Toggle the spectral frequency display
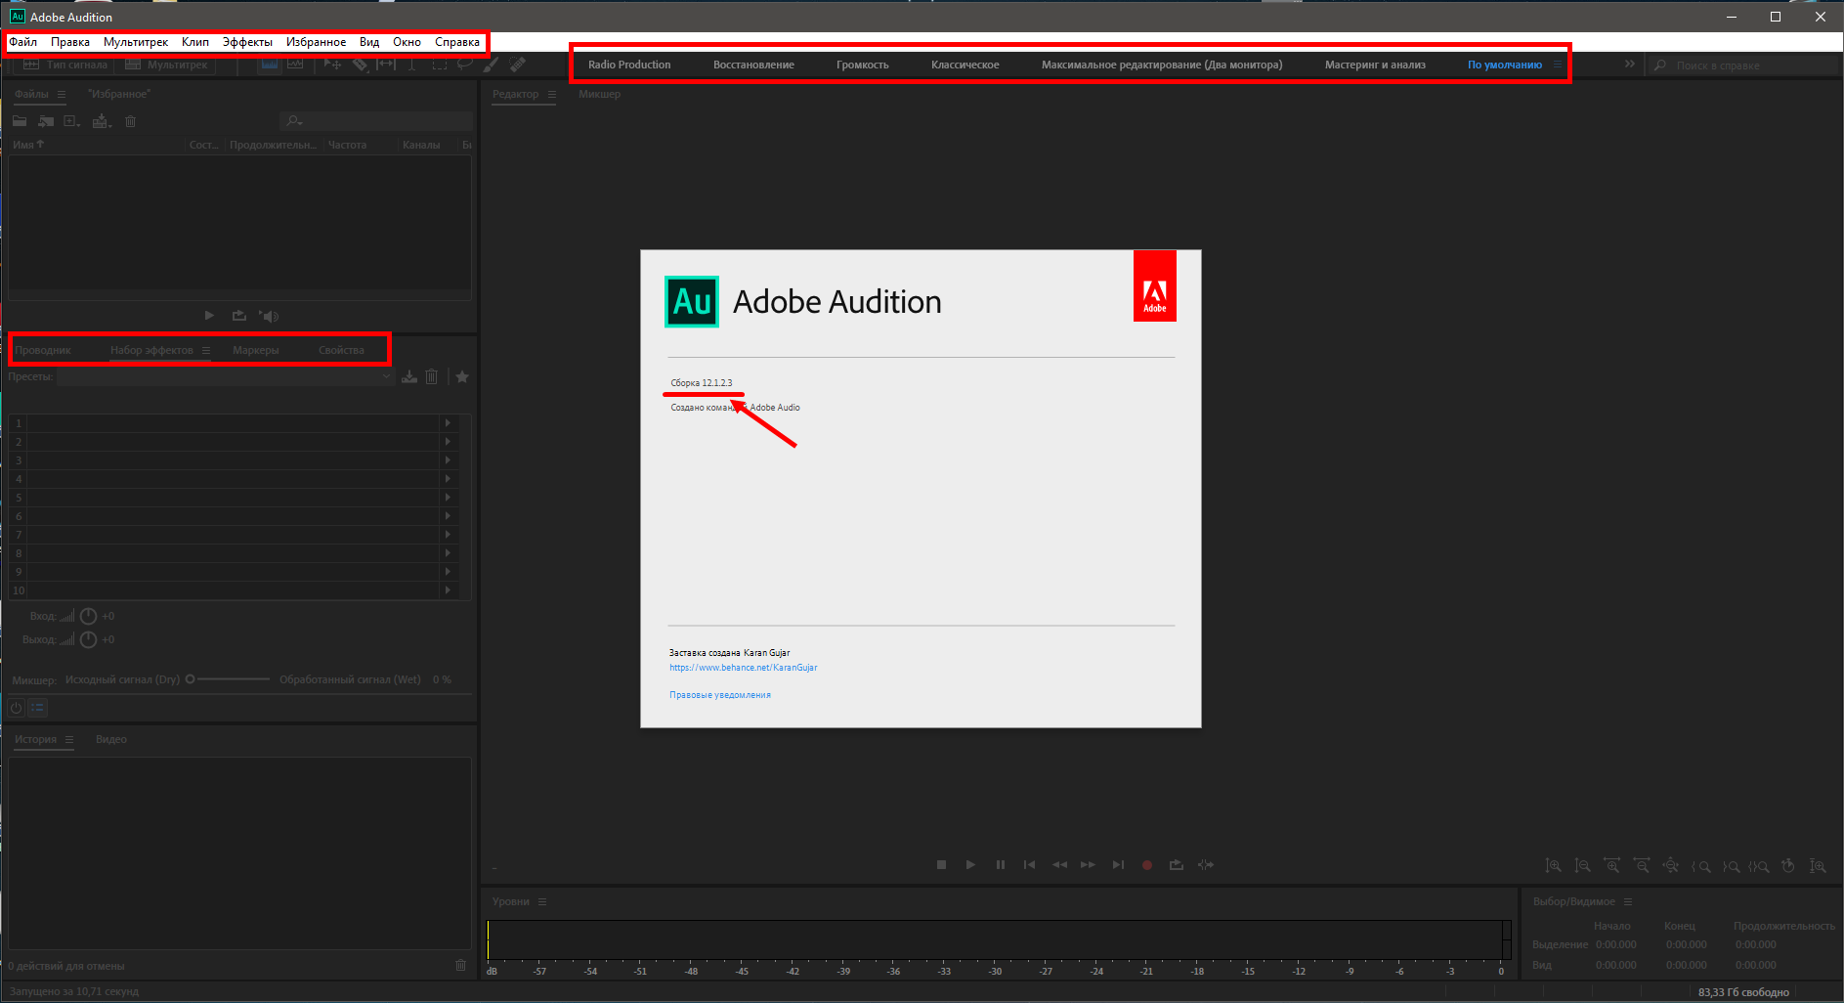Image resolution: width=1844 pixels, height=1003 pixels. tap(270, 65)
